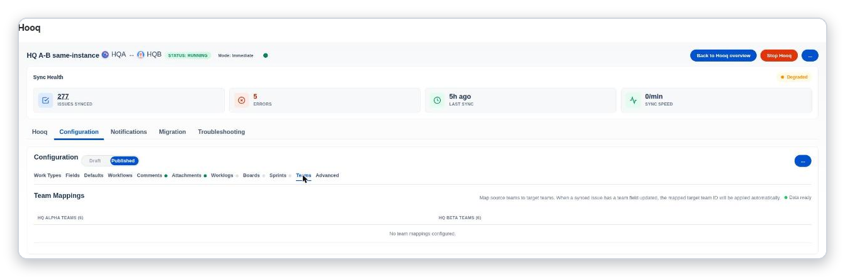Open the Migration tab

coord(172,132)
